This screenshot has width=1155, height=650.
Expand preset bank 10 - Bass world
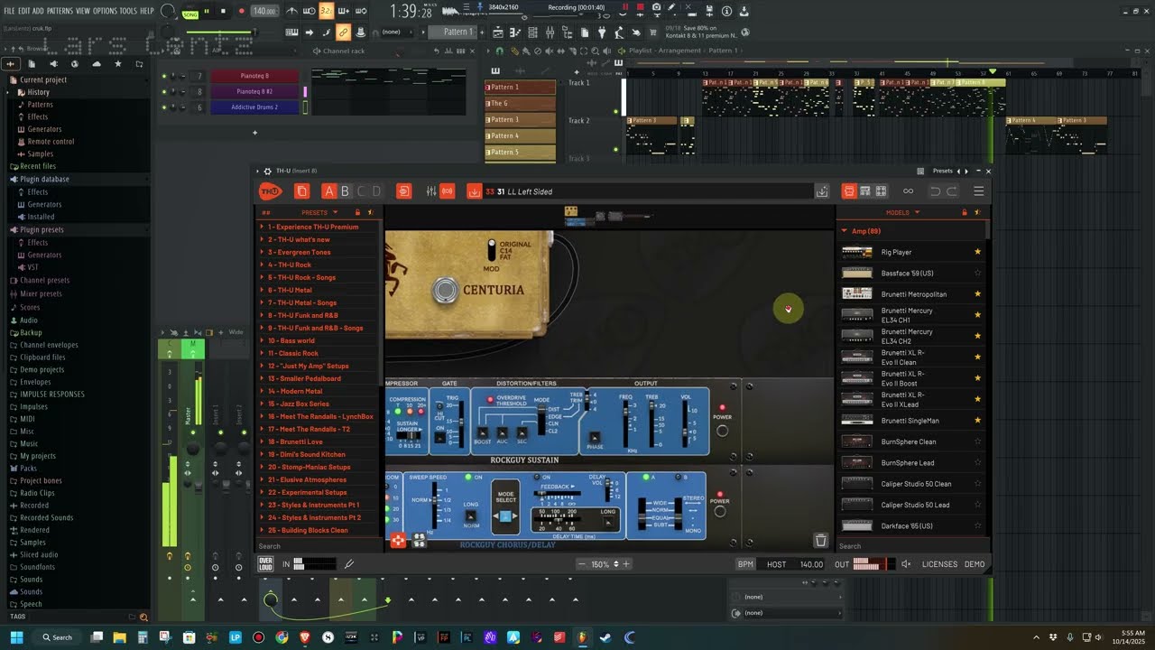[263, 340]
